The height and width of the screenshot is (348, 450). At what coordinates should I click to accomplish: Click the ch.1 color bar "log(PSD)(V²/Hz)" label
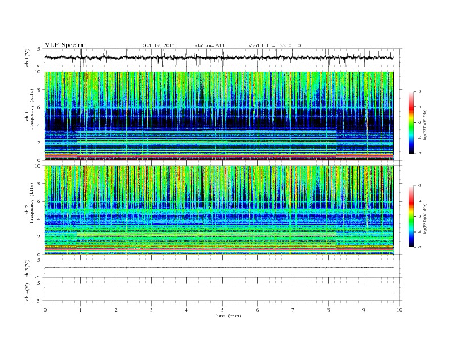(x=426, y=125)
